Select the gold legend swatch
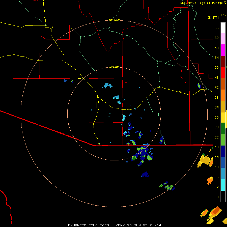 [x=223, y=107]
